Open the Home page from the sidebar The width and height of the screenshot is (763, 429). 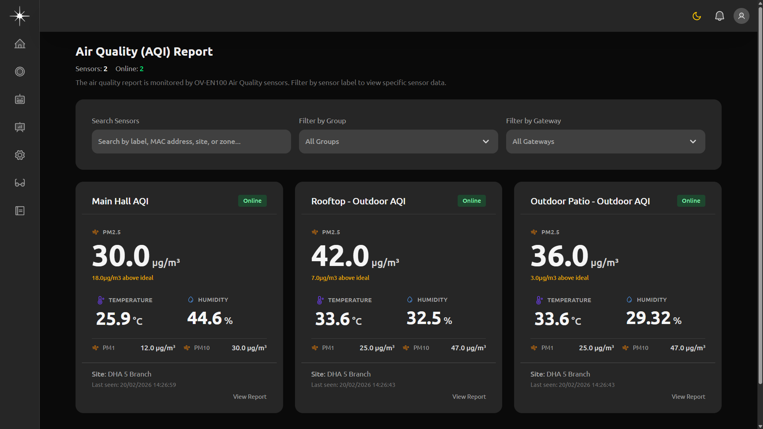[19, 44]
